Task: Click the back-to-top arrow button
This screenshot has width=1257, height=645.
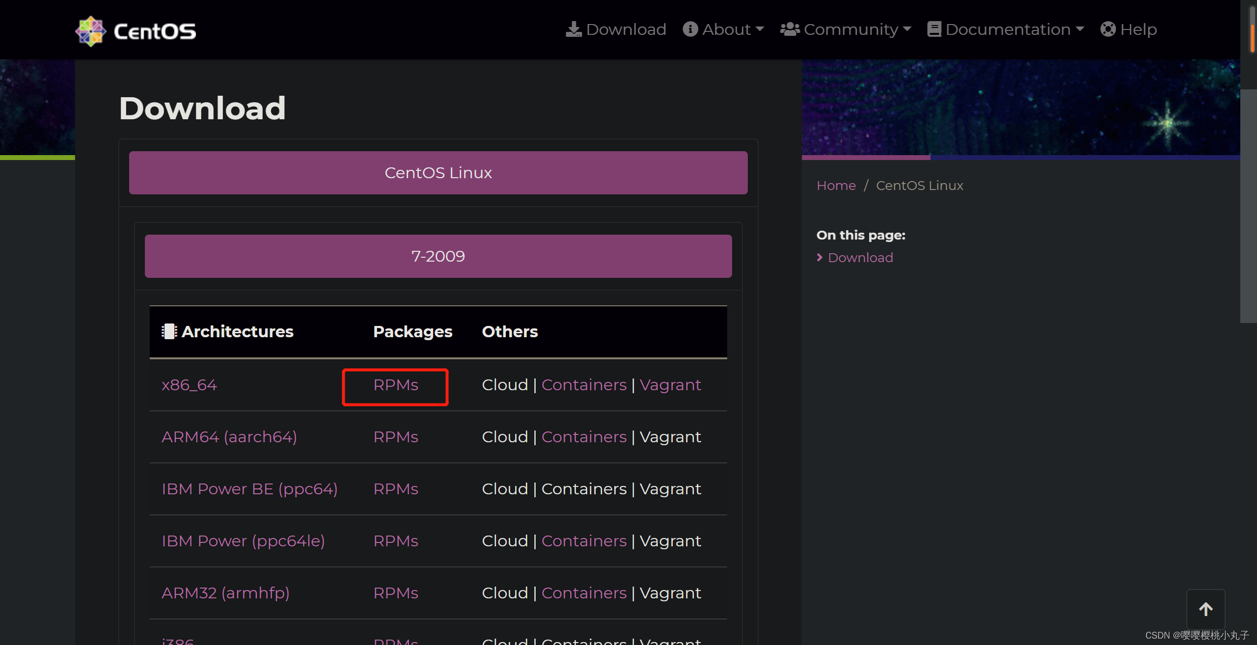Action: (1205, 609)
